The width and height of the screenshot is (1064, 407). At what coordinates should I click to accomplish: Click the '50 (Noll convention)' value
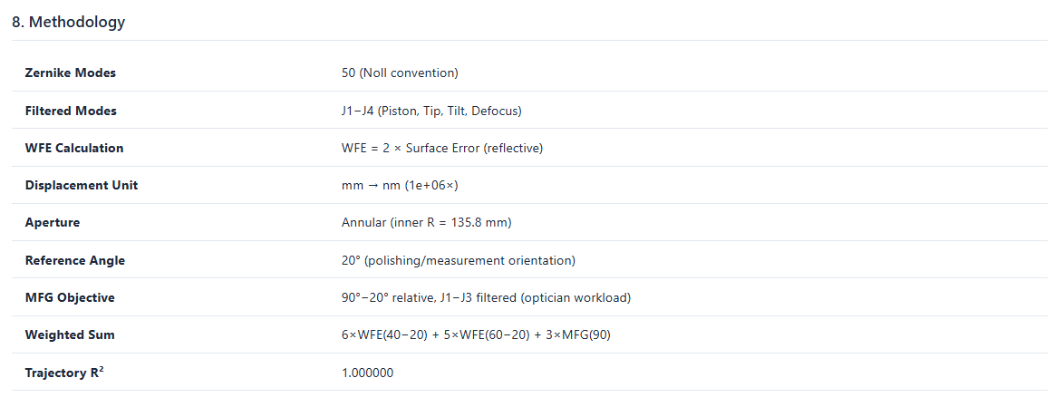400,73
